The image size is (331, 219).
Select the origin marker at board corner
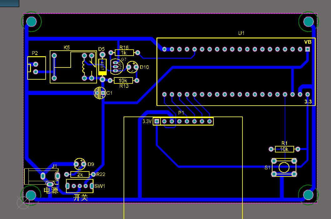coord(23,203)
